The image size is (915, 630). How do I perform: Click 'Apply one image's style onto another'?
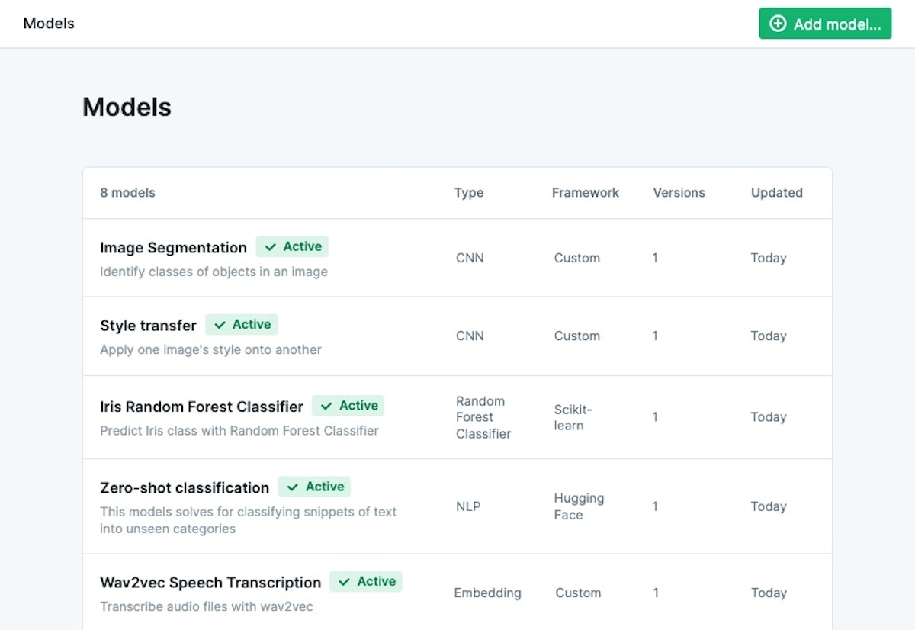(210, 349)
